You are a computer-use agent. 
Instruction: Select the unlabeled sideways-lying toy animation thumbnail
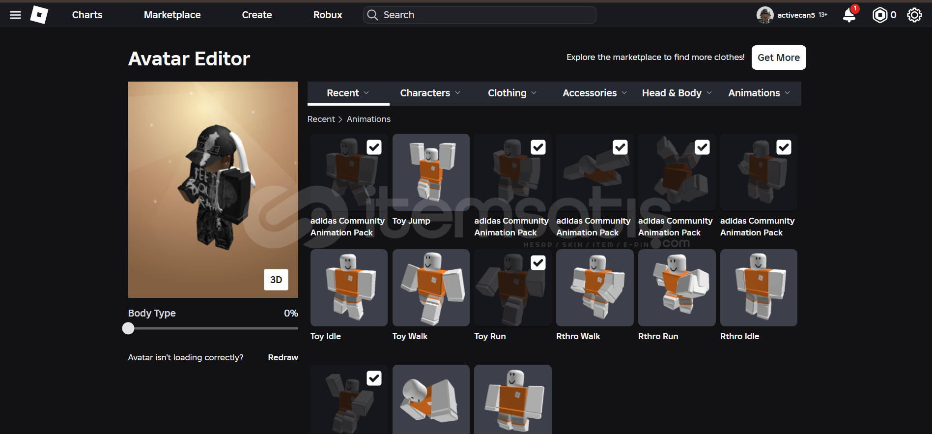[x=431, y=399]
